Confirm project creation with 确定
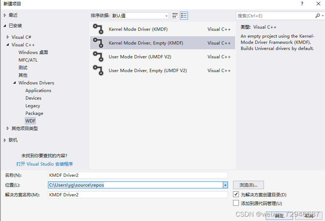The image size is (325, 221). (x=279, y=215)
